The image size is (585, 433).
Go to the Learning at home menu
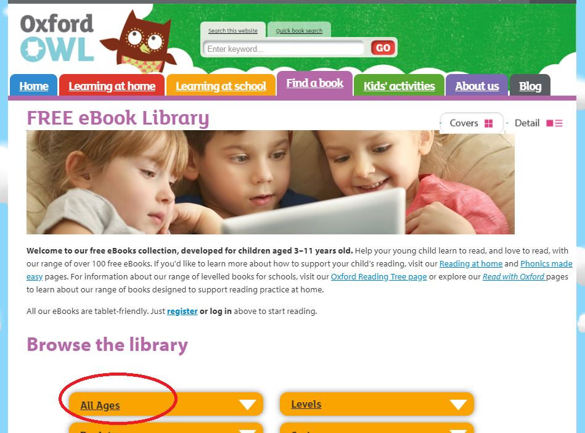[112, 86]
